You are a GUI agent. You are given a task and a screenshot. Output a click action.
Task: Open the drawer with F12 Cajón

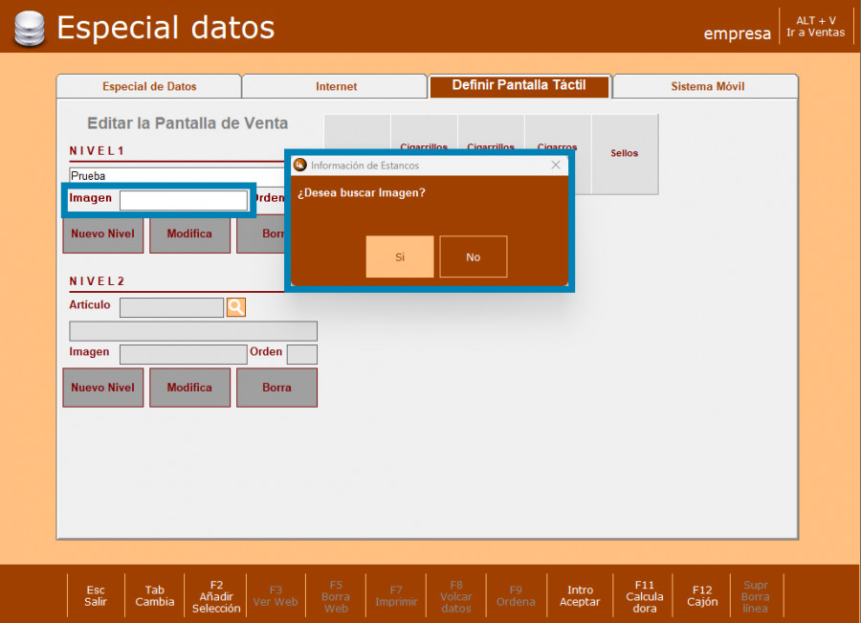pos(702,595)
